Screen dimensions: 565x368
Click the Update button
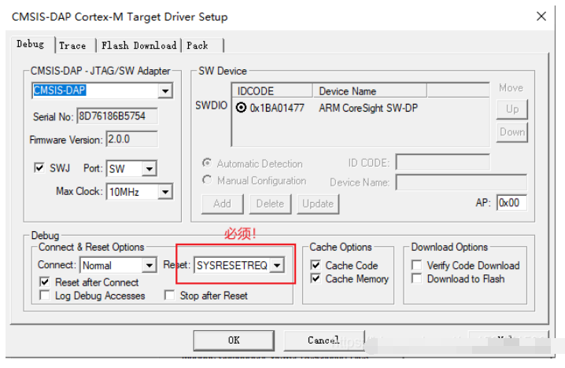coord(318,204)
